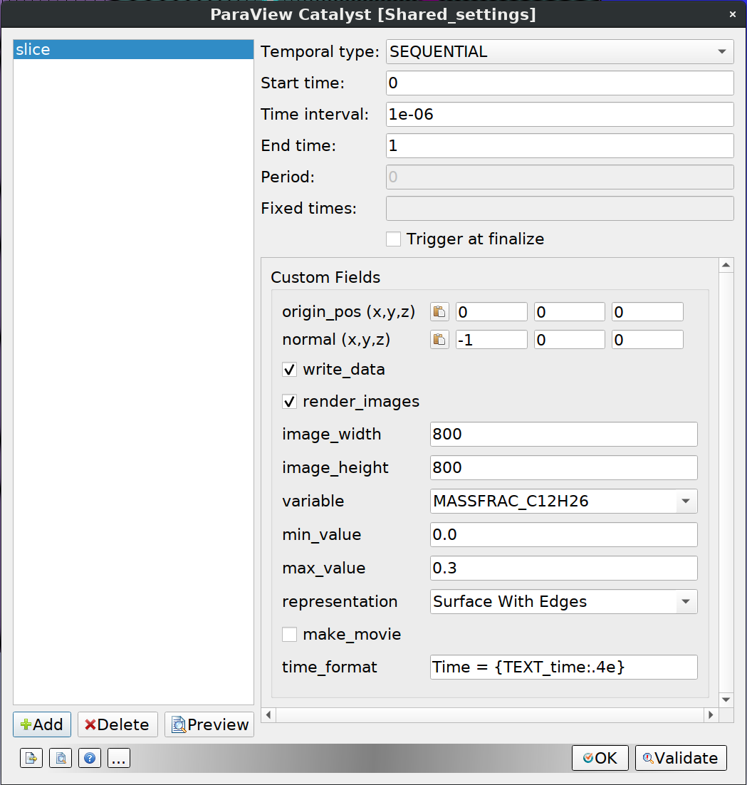The width and height of the screenshot is (747, 785).
Task: Enable make_movie
Action: [290, 634]
